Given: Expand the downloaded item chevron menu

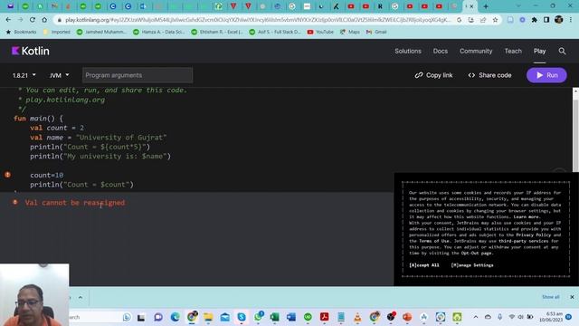Looking at the screenshot, I should point(81,297).
